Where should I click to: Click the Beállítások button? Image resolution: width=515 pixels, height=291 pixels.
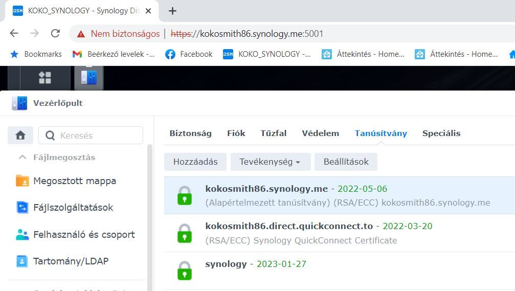(x=346, y=162)
